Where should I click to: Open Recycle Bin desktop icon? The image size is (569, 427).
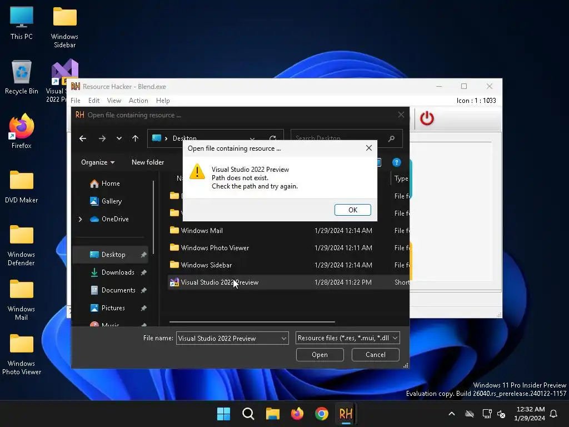pyautogui.click(x=22, y=77)
